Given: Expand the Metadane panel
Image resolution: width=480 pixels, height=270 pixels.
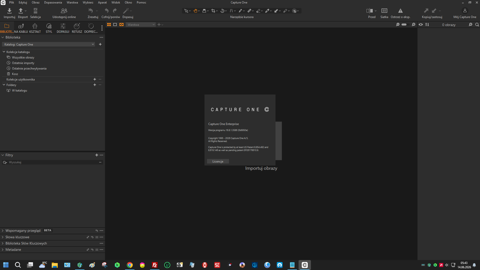Looking at the screenshot, I should click(x=3, y=250).
